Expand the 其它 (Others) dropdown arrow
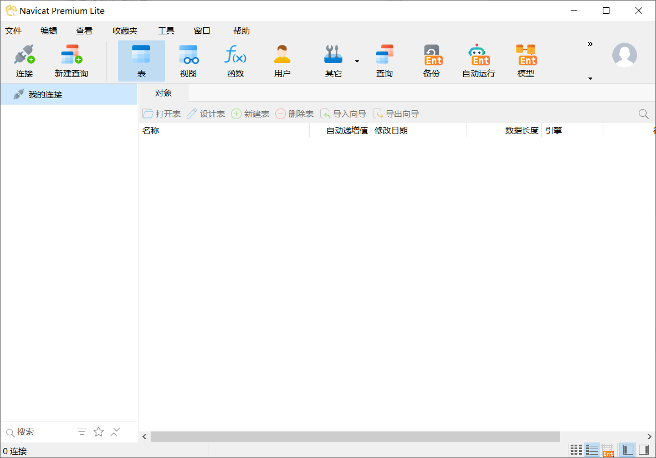The height and width of the screenshot is (458, 656). click(x=357, y=61)
